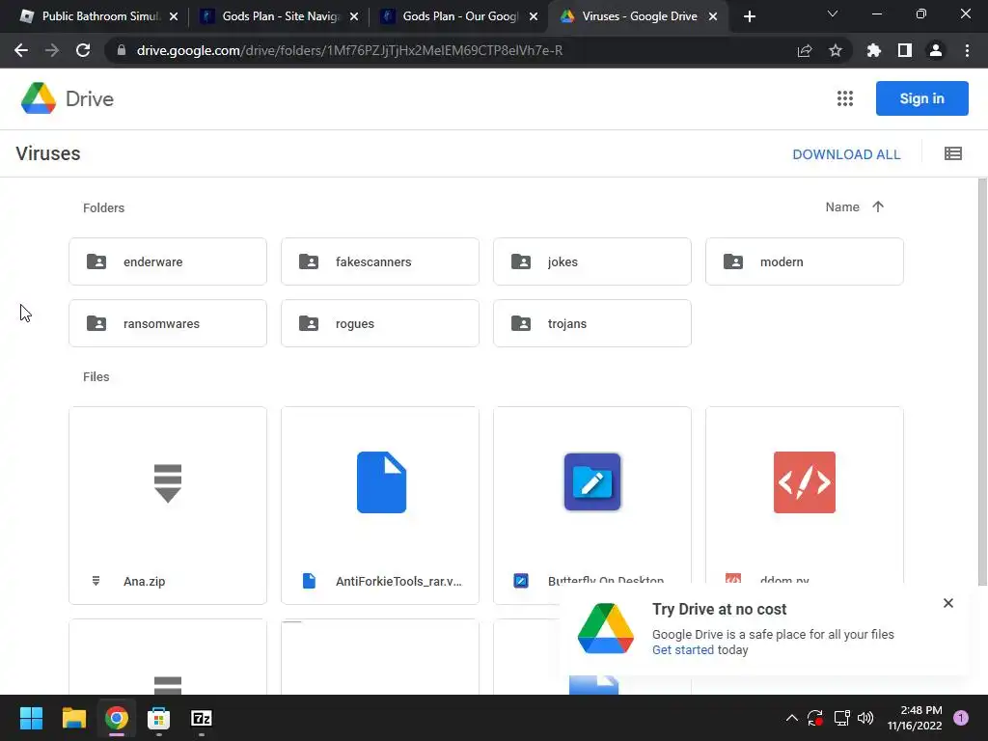Close the Gods Plan - Site Navigation tab
Viewport: 988px width, 741px height.
[354, 16]
